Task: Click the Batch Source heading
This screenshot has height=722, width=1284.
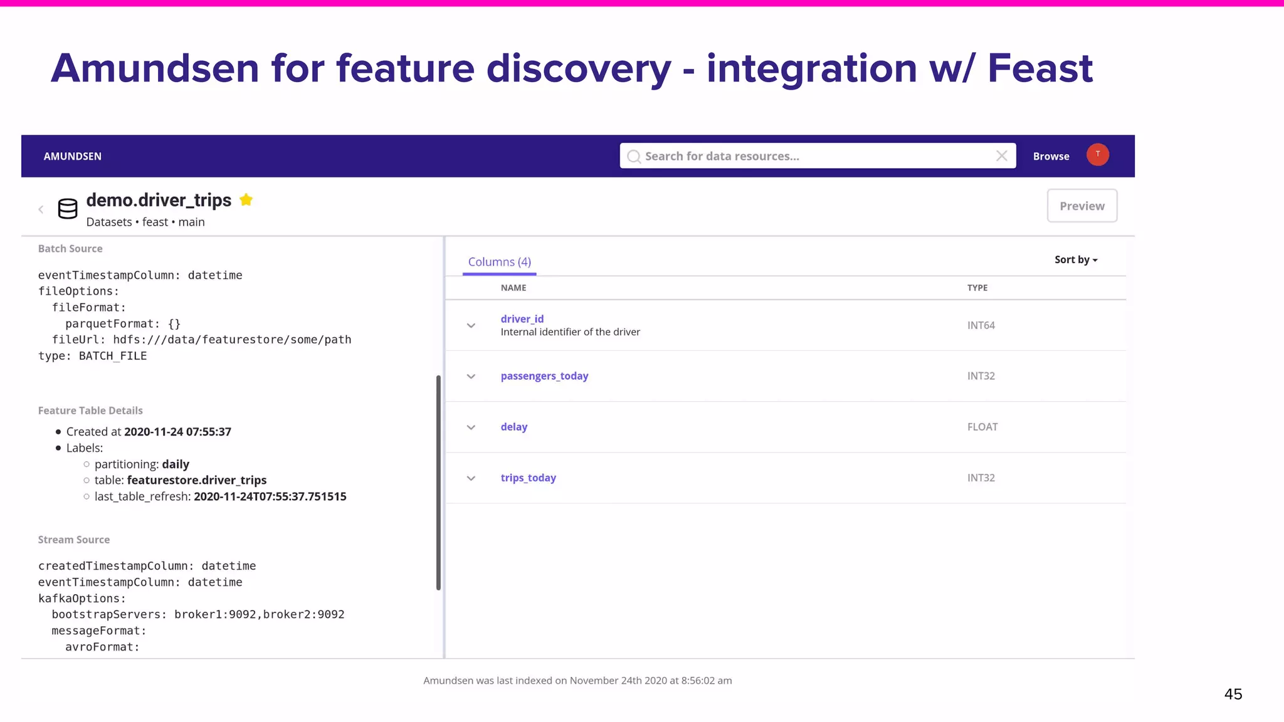Action: [x=70, y=248]
